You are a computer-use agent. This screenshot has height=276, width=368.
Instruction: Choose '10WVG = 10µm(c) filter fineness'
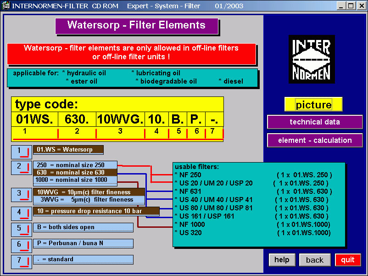[x=89, y=192]
